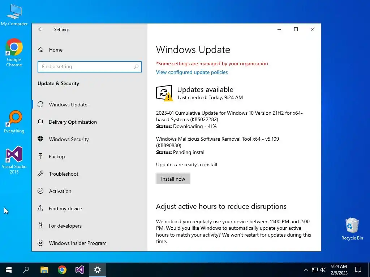
Task: Open the Action Center notifications icon
Action: (358, 270)
